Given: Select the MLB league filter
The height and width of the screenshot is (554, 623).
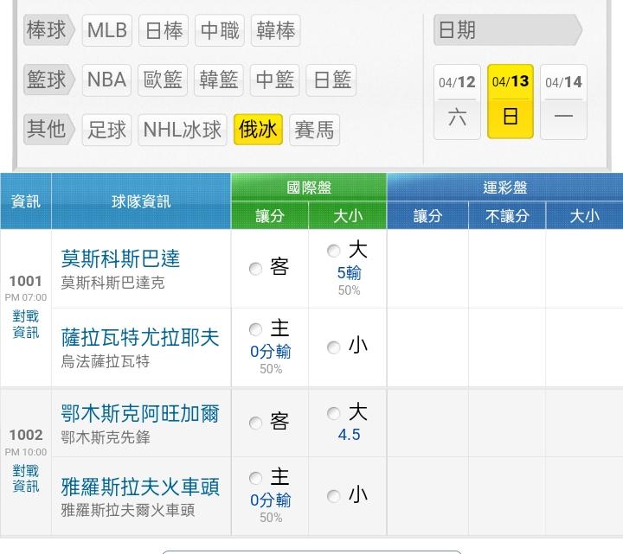Looking at the screenshot, I should tap(106, 30).
